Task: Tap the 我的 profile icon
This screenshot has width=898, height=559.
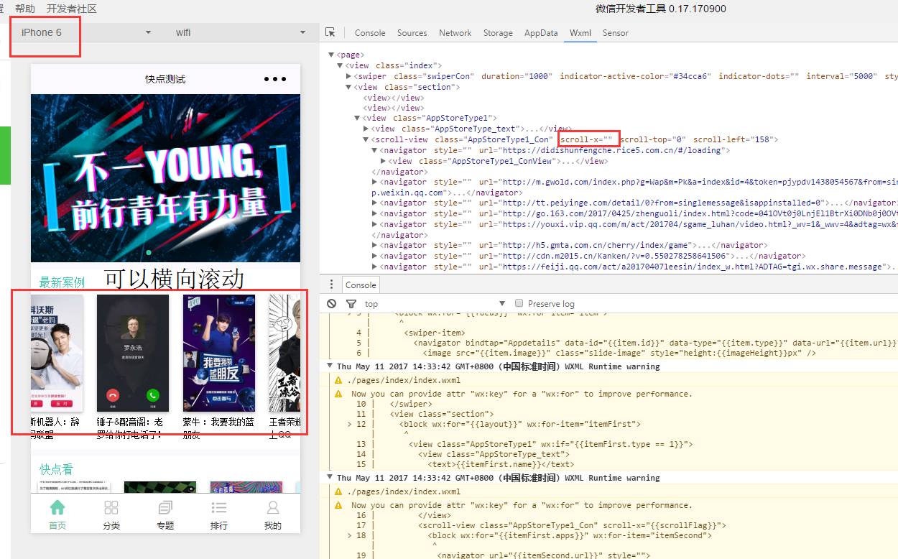Action: pos(273,508)
